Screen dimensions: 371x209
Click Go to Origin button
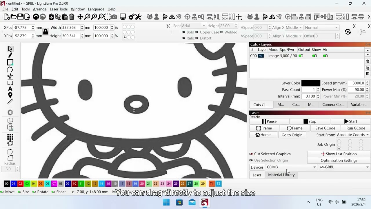292,135
